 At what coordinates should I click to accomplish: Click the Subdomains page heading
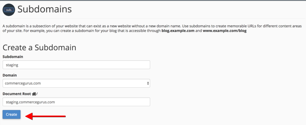(45, 9)
